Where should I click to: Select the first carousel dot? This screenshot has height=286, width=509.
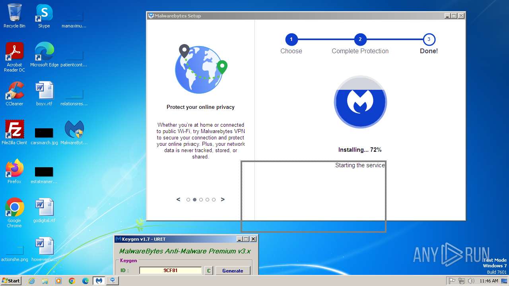pyautogui.click(x=188, y=200)
